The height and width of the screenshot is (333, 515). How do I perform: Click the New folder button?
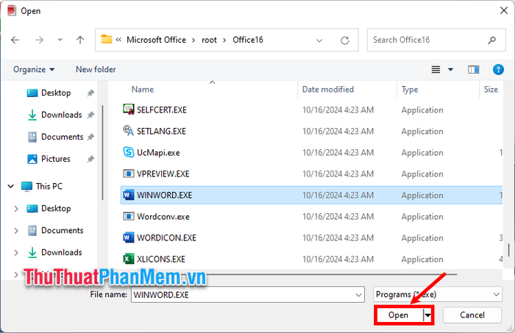point(96,70)
